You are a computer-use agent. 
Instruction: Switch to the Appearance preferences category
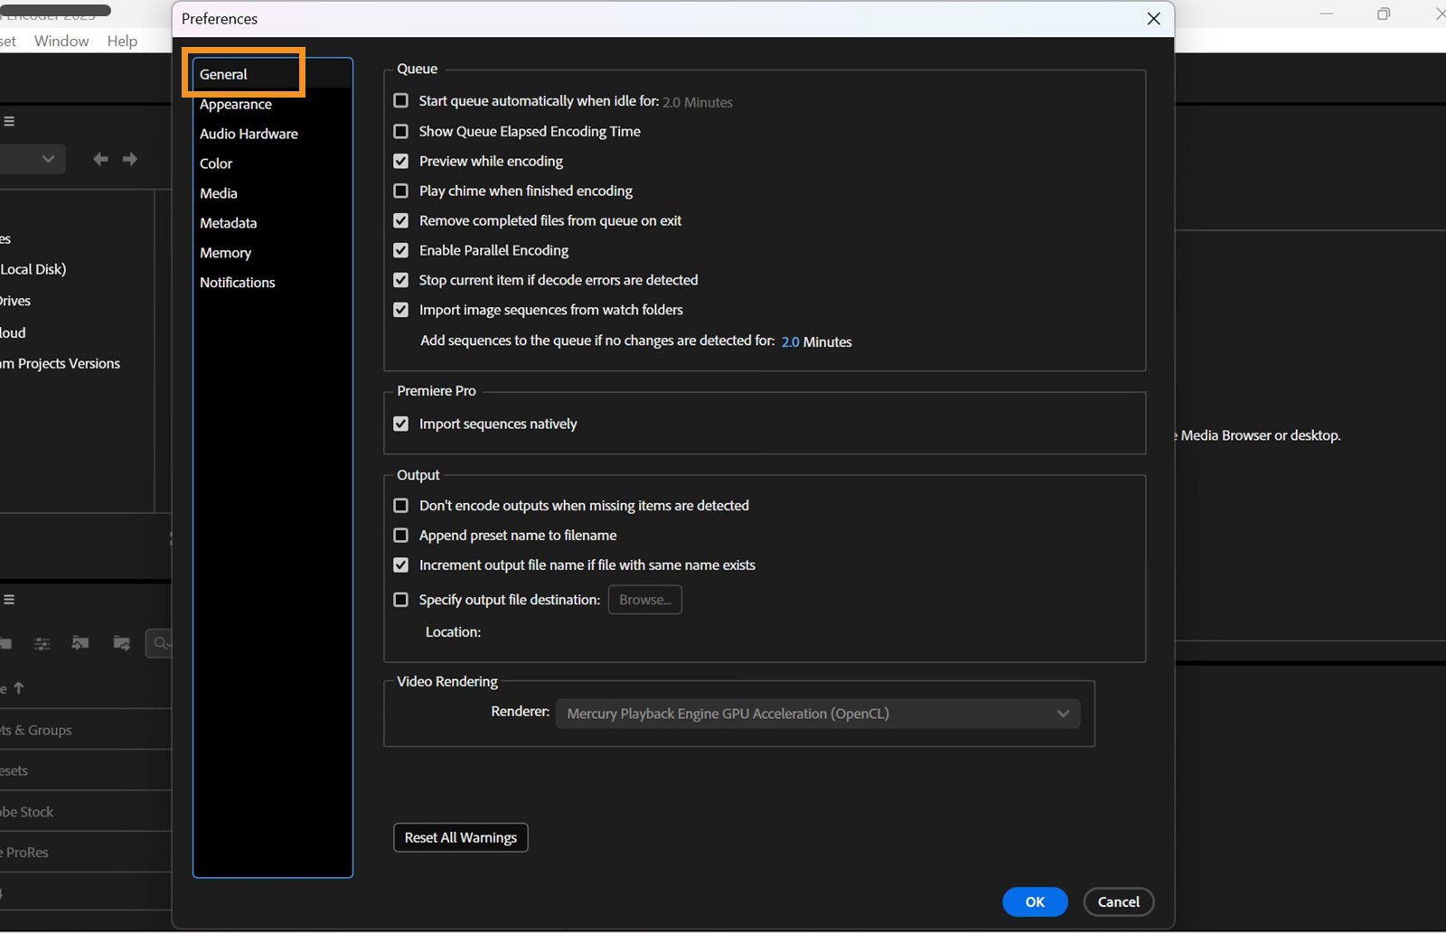coord(235,104)
